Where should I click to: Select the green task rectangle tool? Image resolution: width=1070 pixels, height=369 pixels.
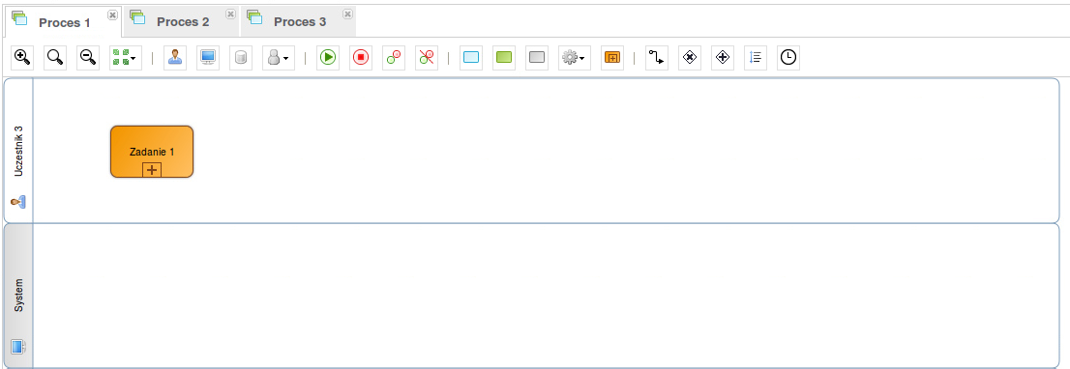pyautogui.click(x=504, y=58)
